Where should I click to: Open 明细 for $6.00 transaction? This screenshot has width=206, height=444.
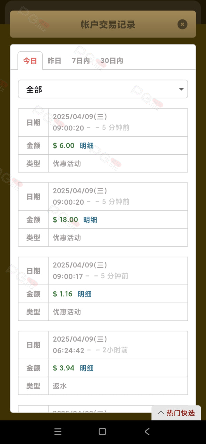click(87, 146)
